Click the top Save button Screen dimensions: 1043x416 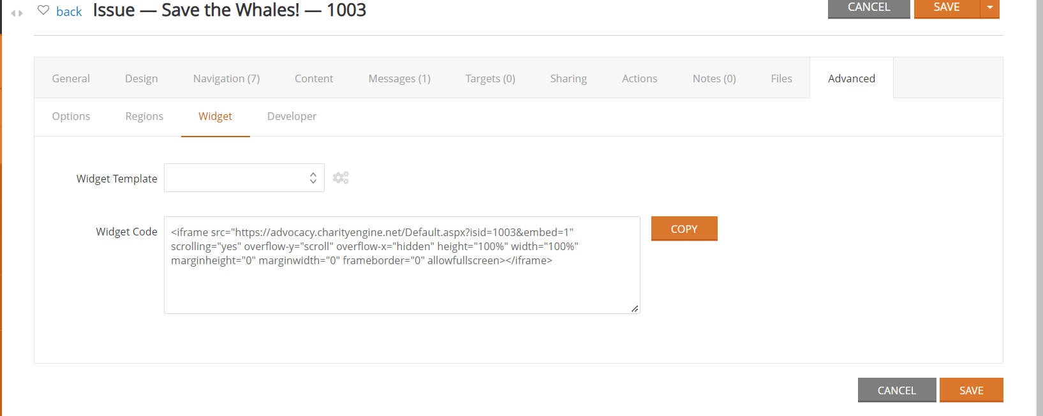pyautogui.click(x=947, y=8)
